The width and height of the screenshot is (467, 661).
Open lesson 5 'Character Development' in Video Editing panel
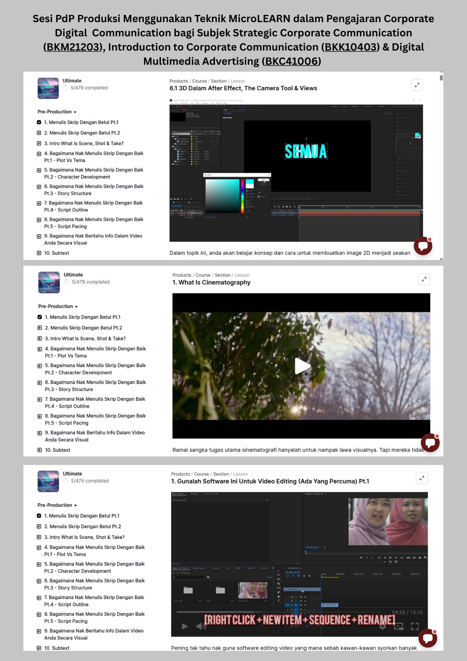tap(94, 567)
